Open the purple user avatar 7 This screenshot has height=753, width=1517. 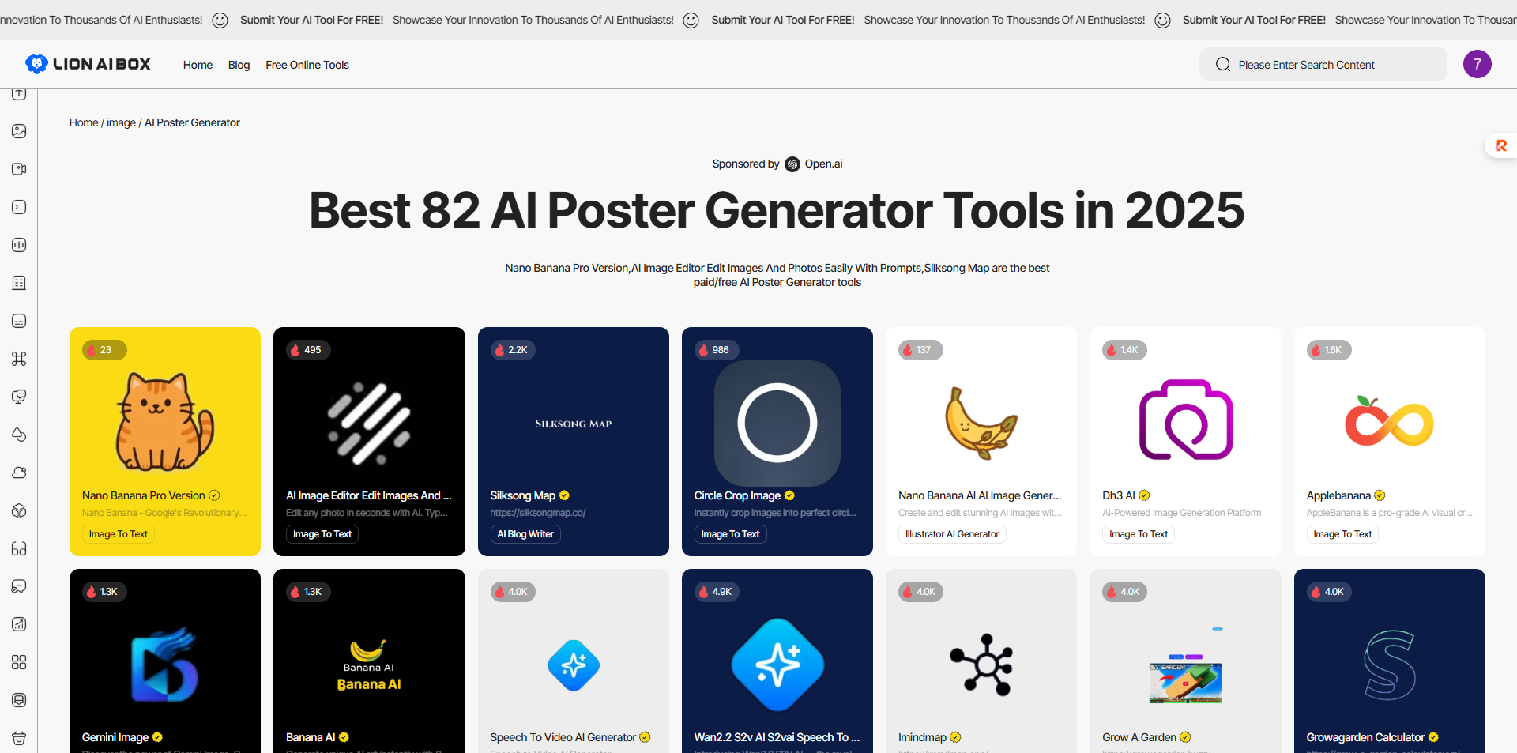[x=1477, y=64]
